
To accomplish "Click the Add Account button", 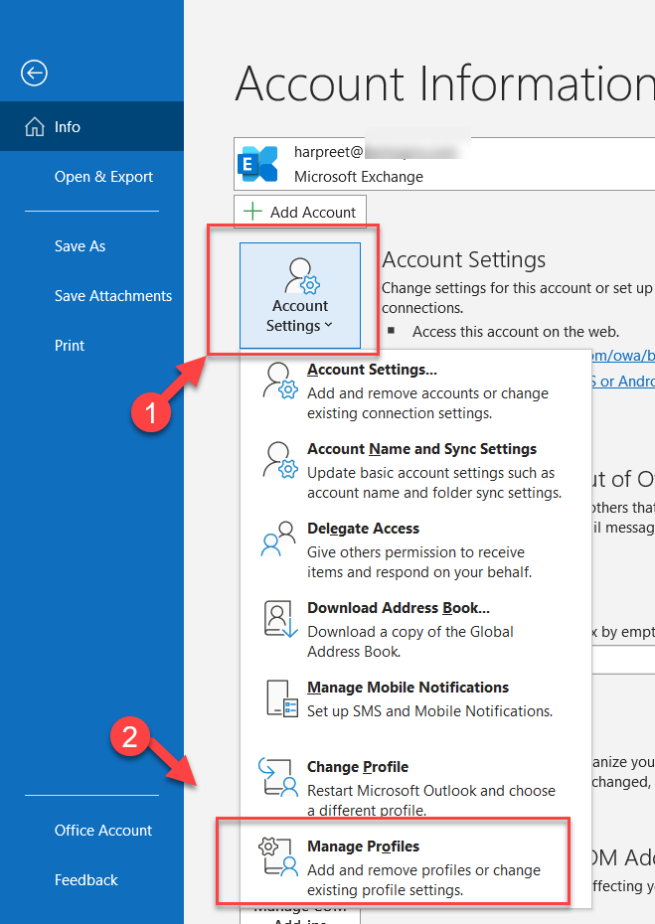I will [x=300, y=212].
